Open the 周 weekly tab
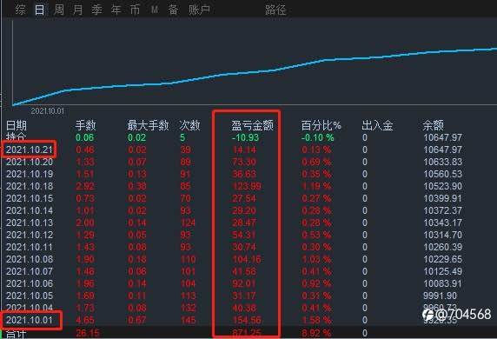Image resolution: width=497 pixels, height=339 pixels. tap(59, 10)
